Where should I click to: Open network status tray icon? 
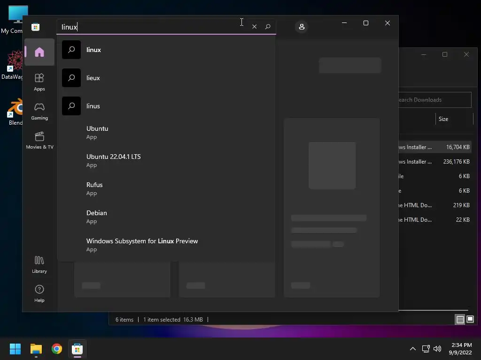(426, 349)
